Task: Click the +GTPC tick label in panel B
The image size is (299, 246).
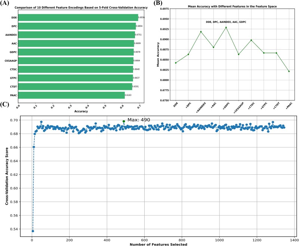Action: [264, 106]
